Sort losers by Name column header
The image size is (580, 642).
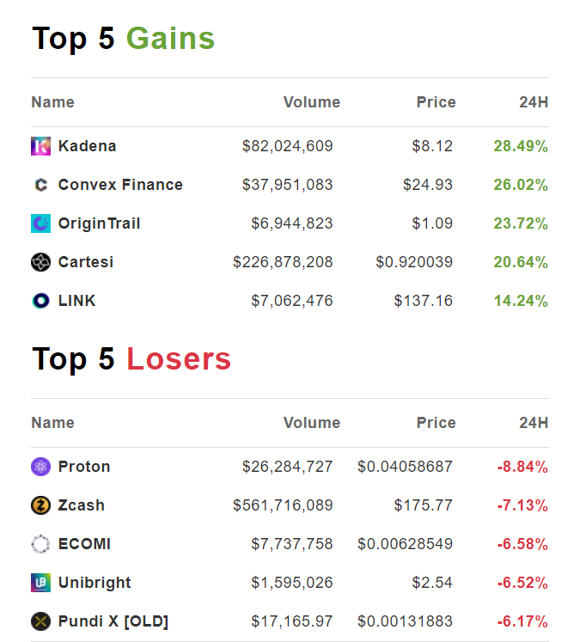(x=52, y=423)
